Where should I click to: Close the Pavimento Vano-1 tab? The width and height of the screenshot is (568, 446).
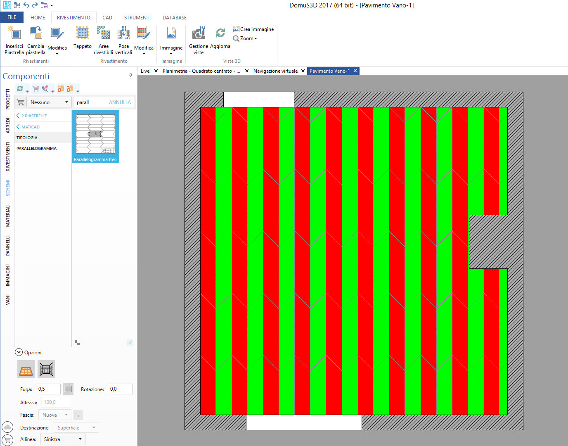coord(355,71)
